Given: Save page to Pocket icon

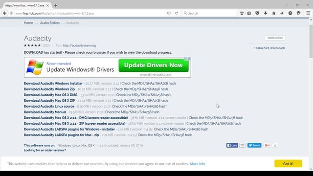Looking at the screenshot, I should click(x=257, y=13).
